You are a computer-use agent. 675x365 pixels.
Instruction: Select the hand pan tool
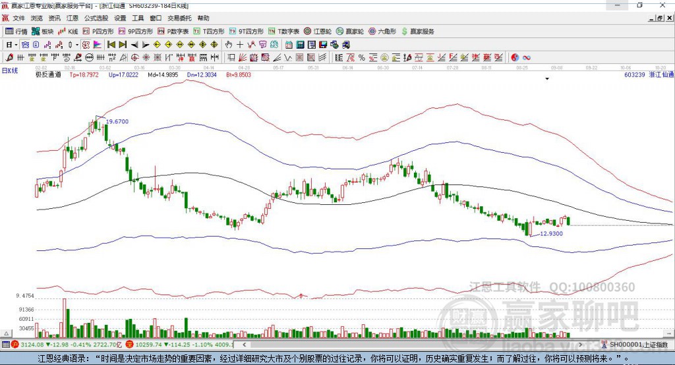tap(229, 45)
